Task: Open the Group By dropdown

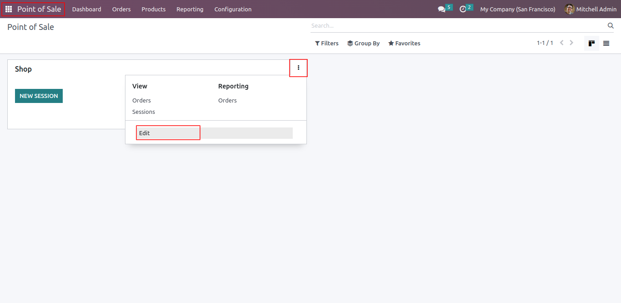Action: pyautogui.click(x=363, y=43)
